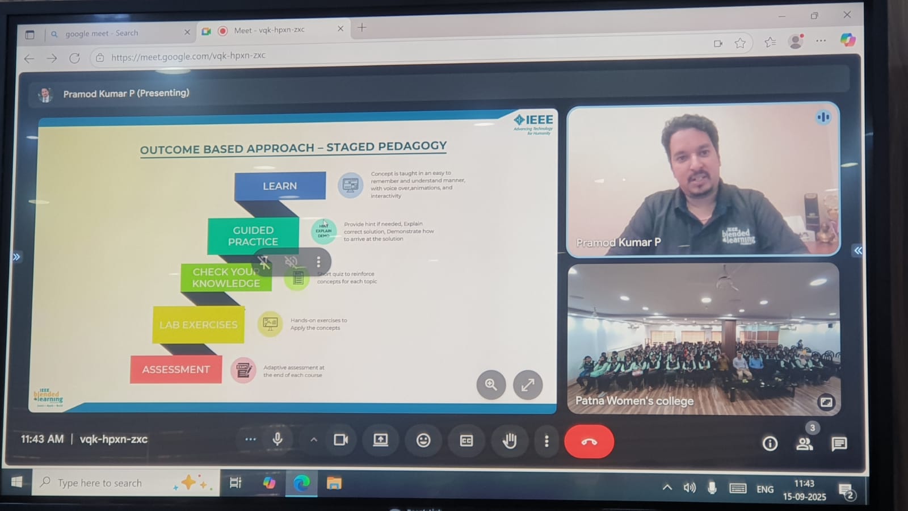This screenshot has height=511, width=908.
Task: Open File Explorer from the taskbar
Action: click(x=334, y=483)
